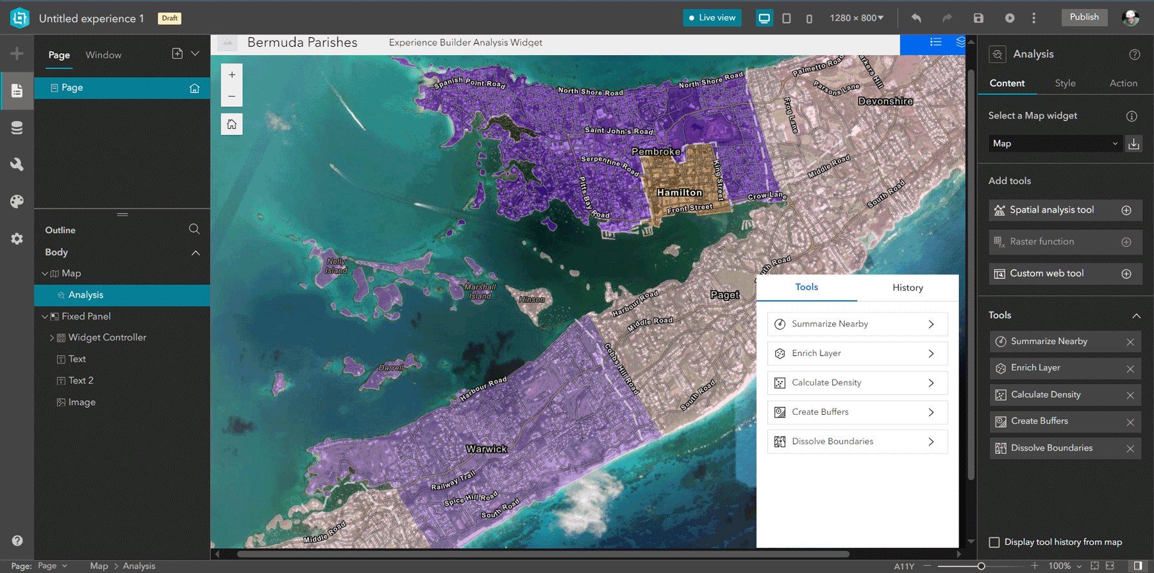Open the Insert widget panel
The height and width of the screenshot is (573, 1154).
(17, 54)
